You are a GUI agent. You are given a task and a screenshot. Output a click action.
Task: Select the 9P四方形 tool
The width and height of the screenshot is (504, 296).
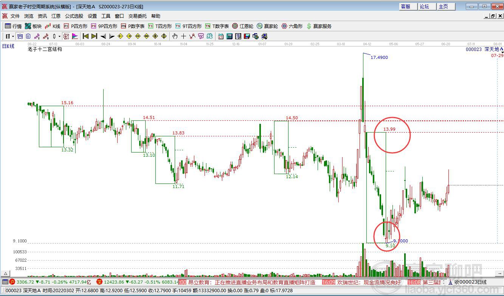click(x=104, y=26)
